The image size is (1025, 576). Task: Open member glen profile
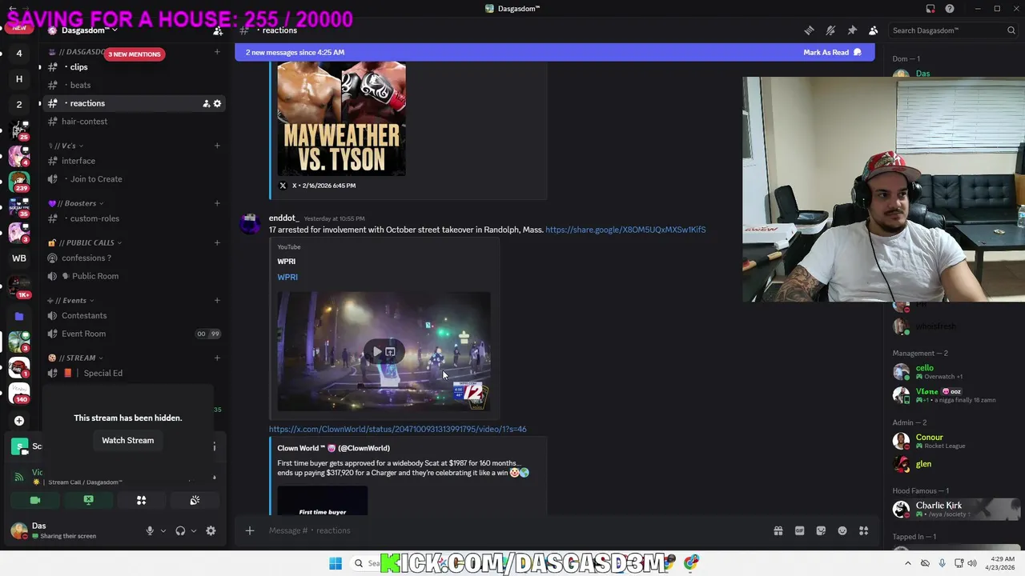pos(955,464)
